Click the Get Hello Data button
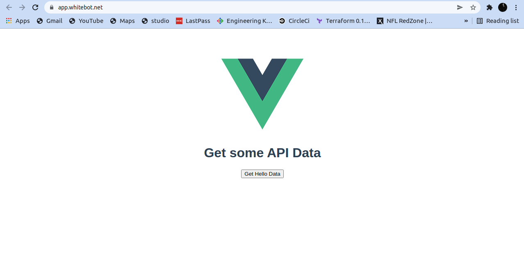524x267 pixels. click(x=262, y=174)
